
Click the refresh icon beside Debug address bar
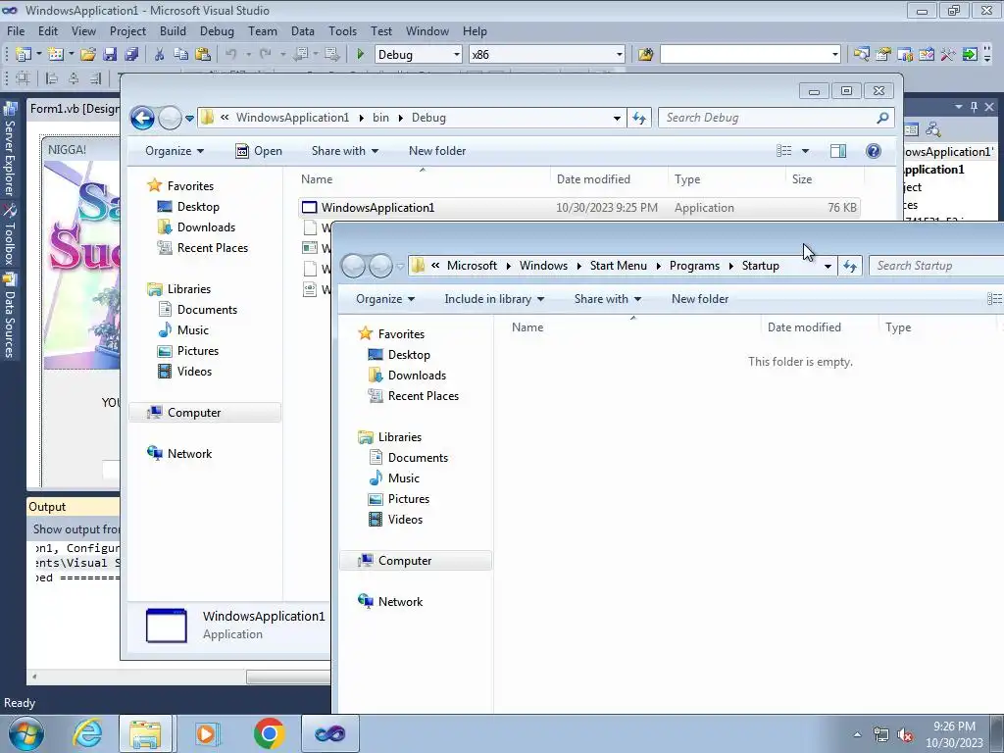point(639,118)
